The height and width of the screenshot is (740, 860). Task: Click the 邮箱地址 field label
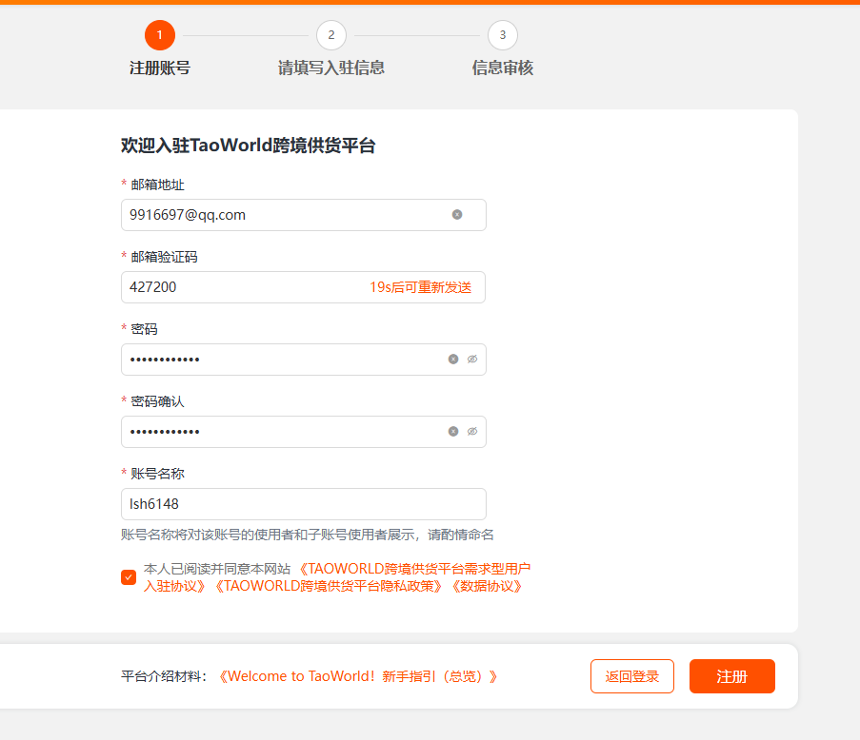(x=157, y=185)
